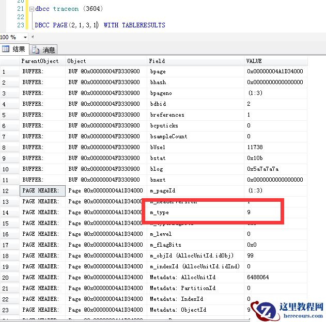Select the Object column header
Screen dimensions: 326x322
[x=106, y=61]
